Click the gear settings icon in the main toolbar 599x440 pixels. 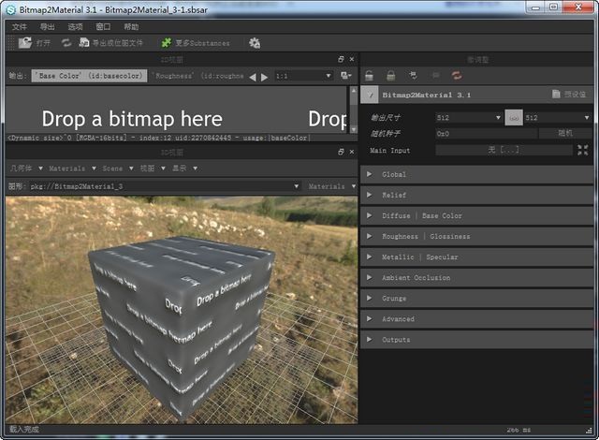255,43
